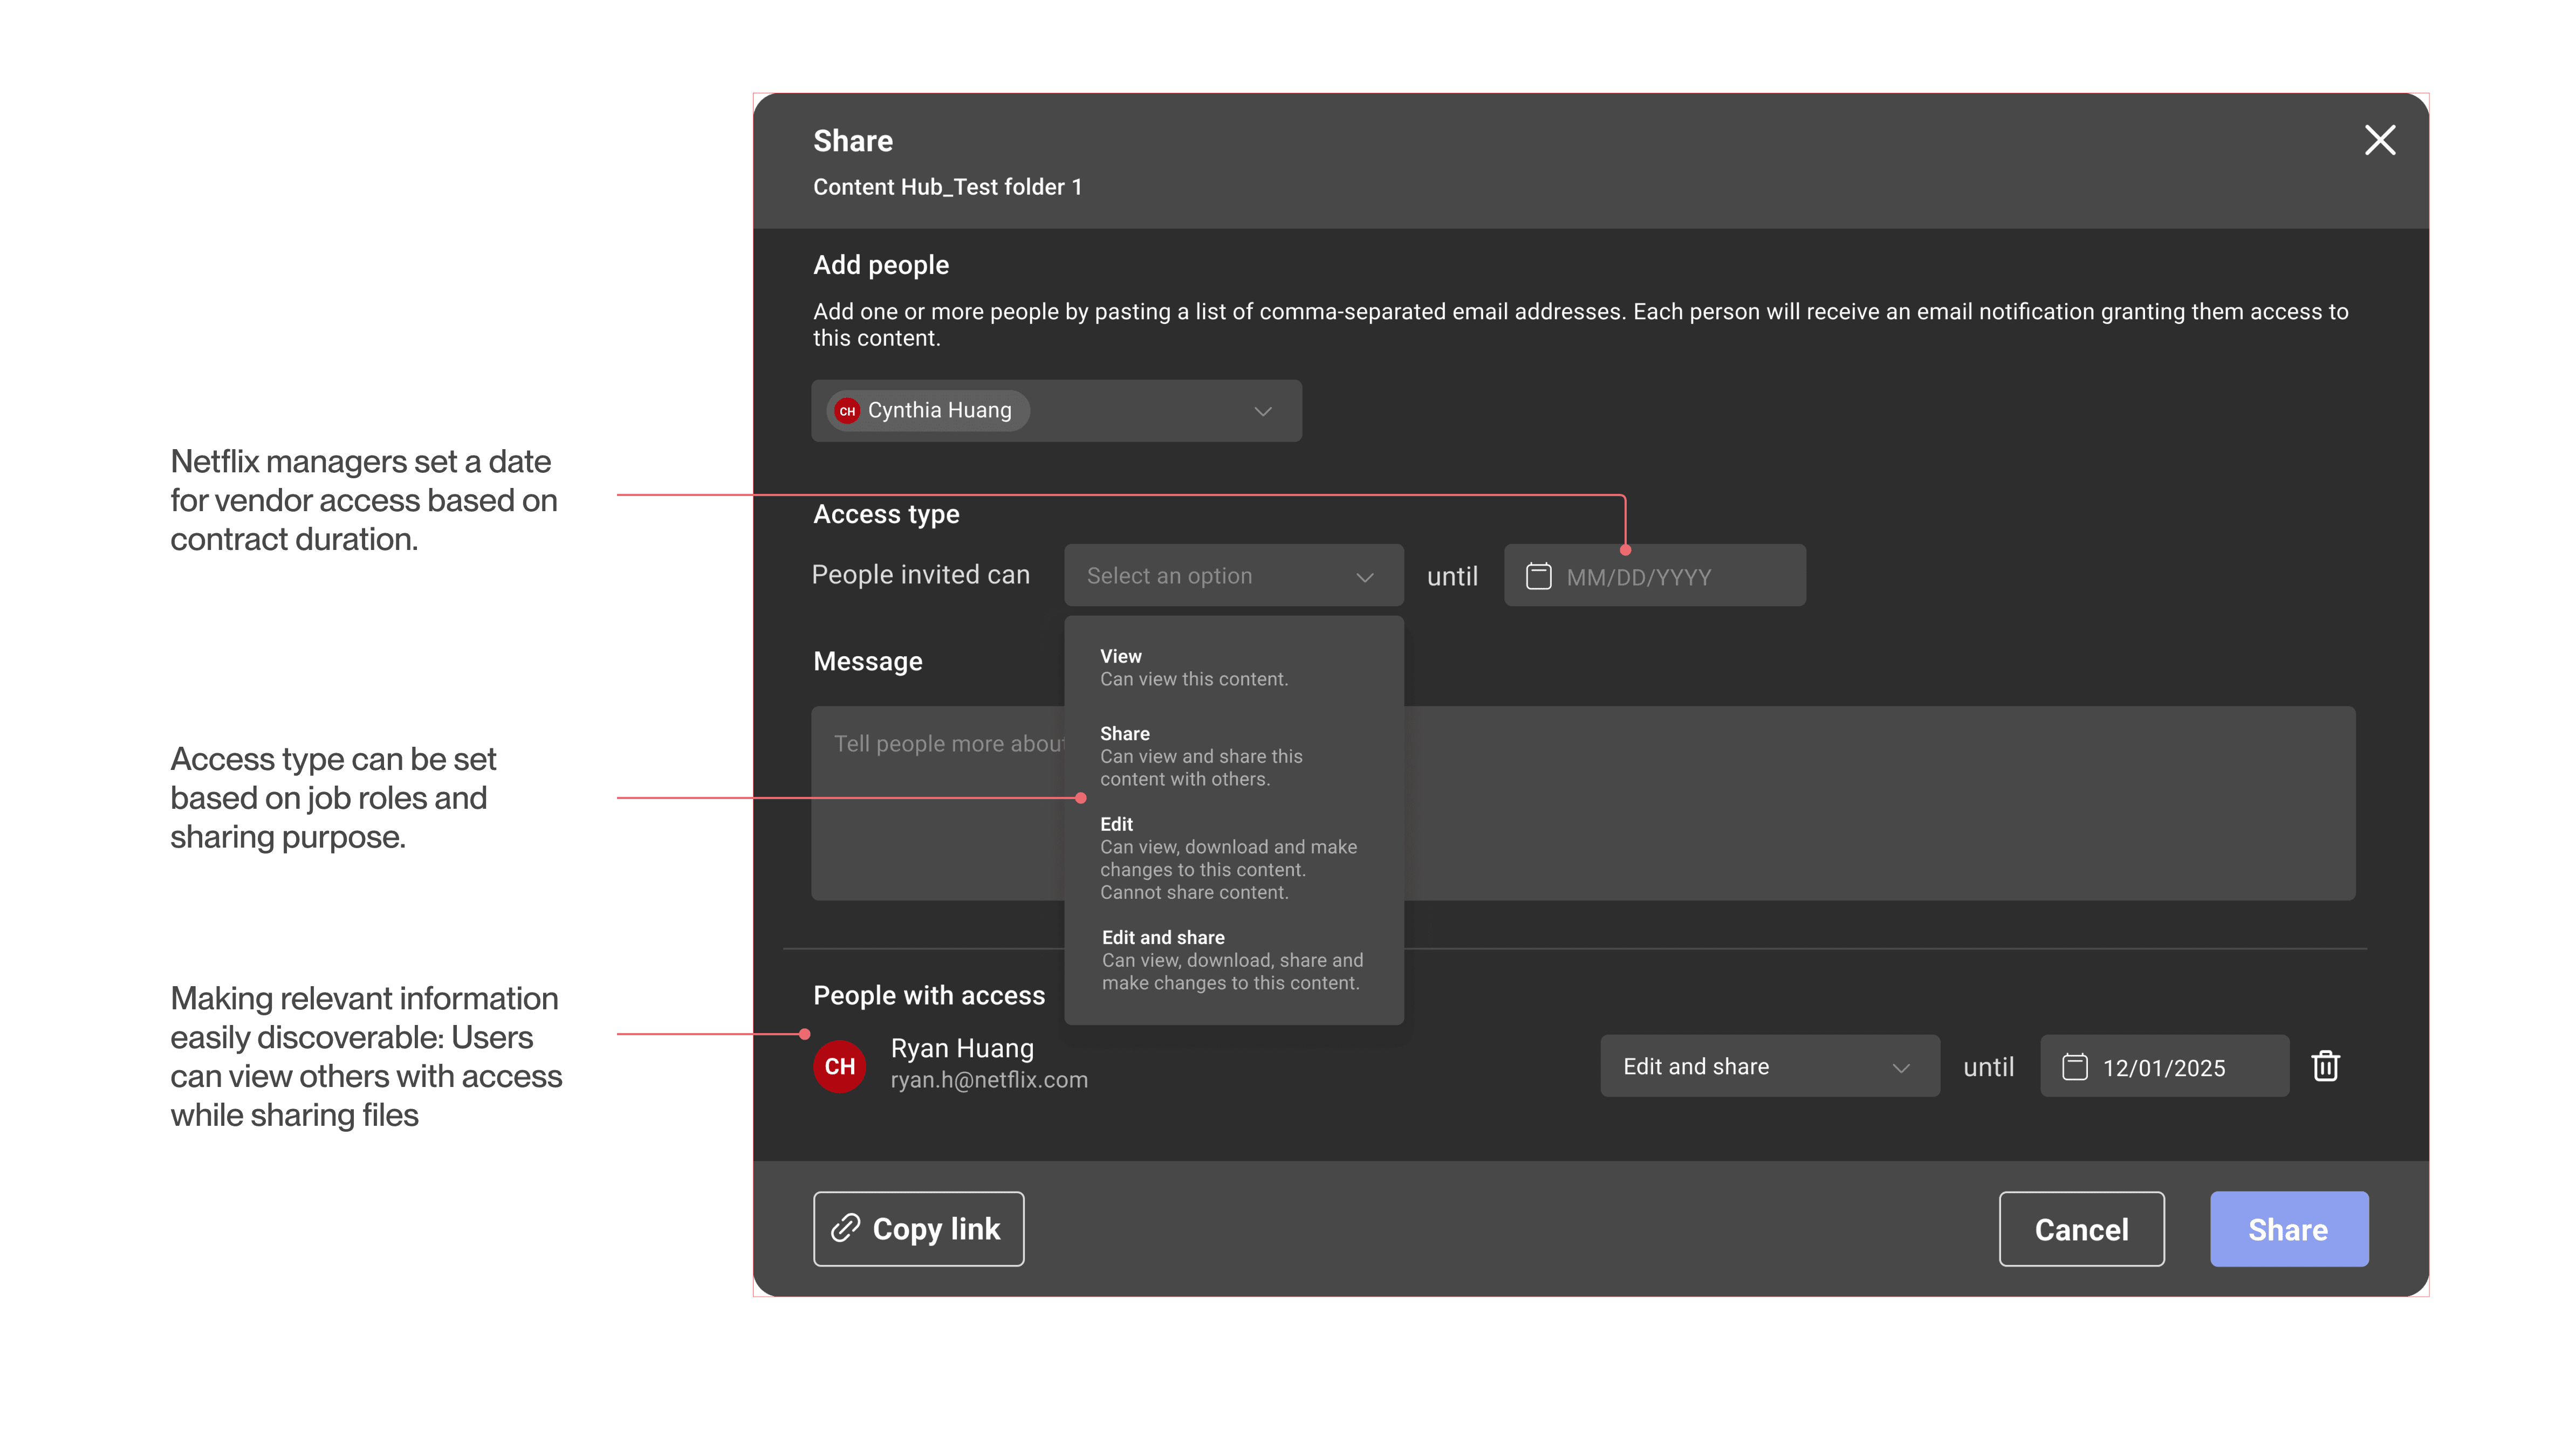This screenshot has width=2576, height=1445.
Task: Click the CH avatar in the Cynthia Huang chip
Action: tap(847, 411)
